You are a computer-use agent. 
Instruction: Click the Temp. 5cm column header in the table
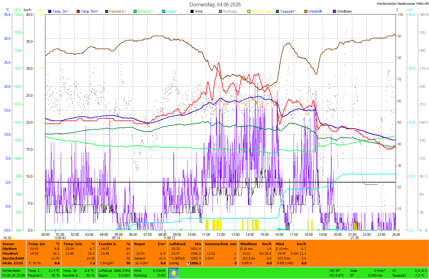(x=73, y=244)
